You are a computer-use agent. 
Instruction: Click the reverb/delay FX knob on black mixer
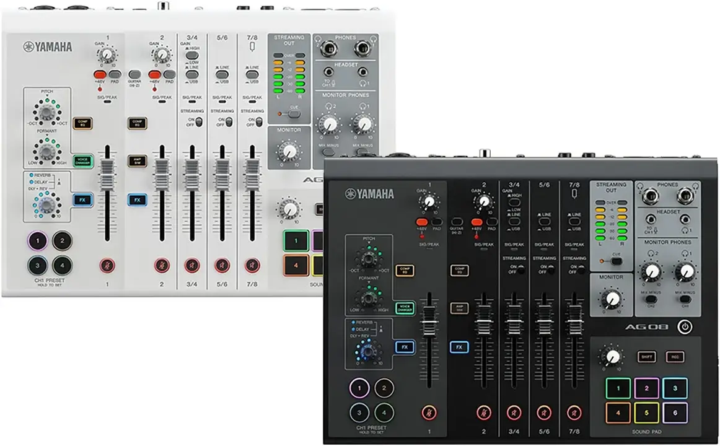pyautogui.click(x=368, y=352)
